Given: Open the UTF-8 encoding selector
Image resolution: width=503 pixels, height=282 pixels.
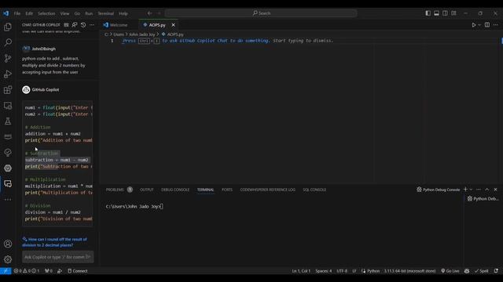Looking at the screenshot, I should pos(342,271).
